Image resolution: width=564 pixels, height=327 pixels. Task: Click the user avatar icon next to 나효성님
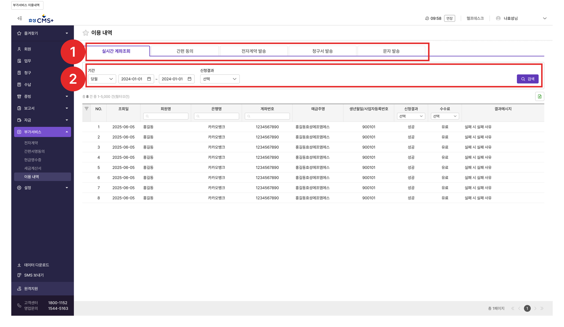[x=498, y=18]
